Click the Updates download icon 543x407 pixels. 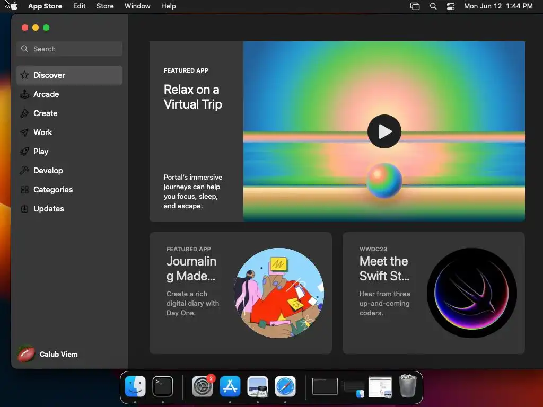[24, 209]
